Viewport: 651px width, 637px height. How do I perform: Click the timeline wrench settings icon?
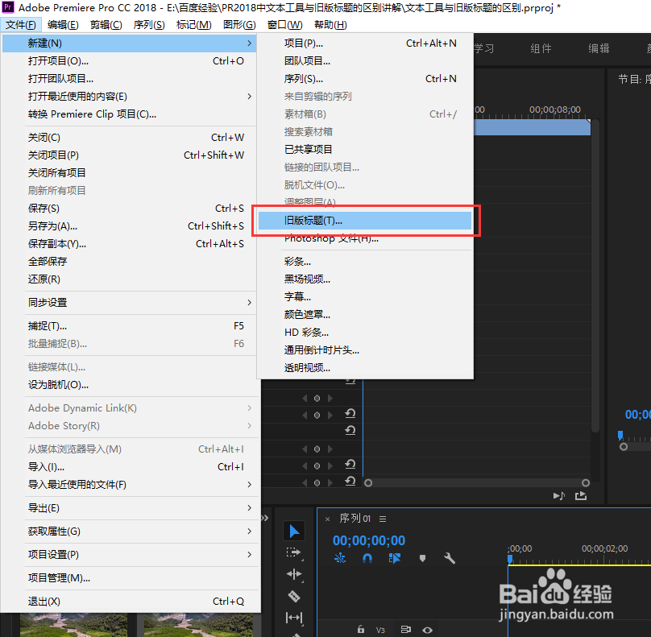(x=450, y=558)
